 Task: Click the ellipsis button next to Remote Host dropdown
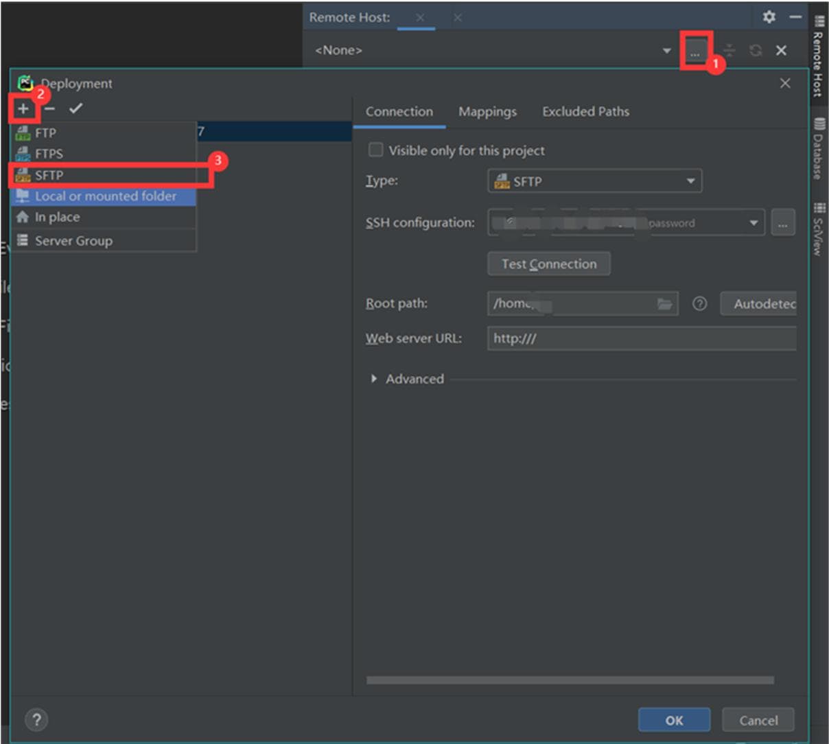pos(695,51)
